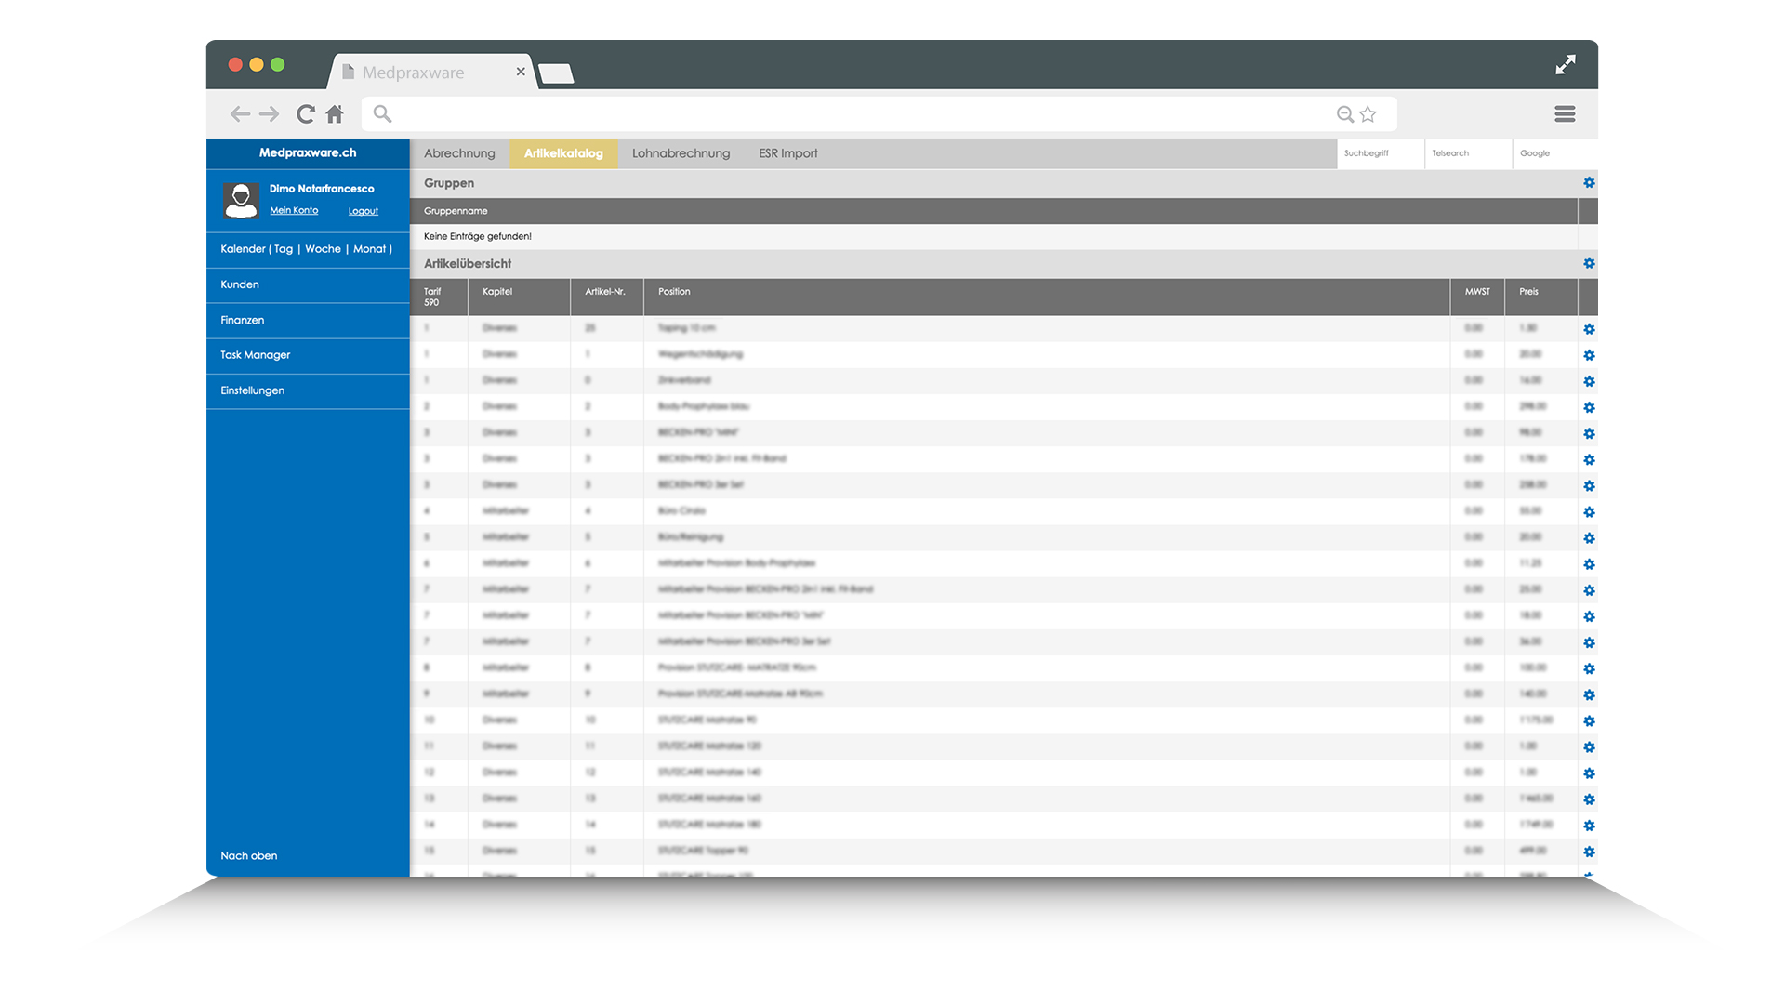The width and height of the screenshot is (1785, 1004).
Task: Select the ESR Import tab
Action: (787, 152)
